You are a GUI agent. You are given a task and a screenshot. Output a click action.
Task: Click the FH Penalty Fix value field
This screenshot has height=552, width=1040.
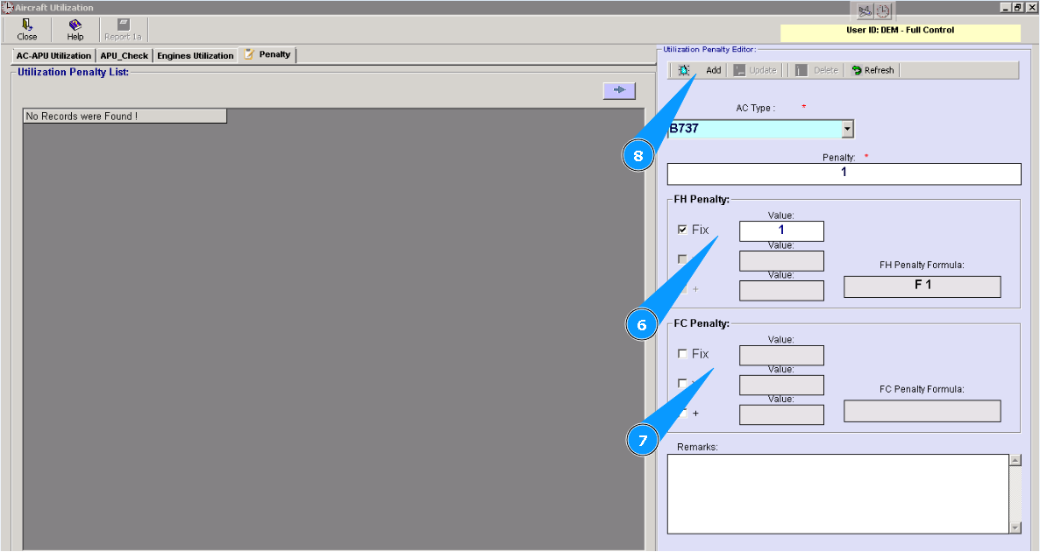(781, 230)
